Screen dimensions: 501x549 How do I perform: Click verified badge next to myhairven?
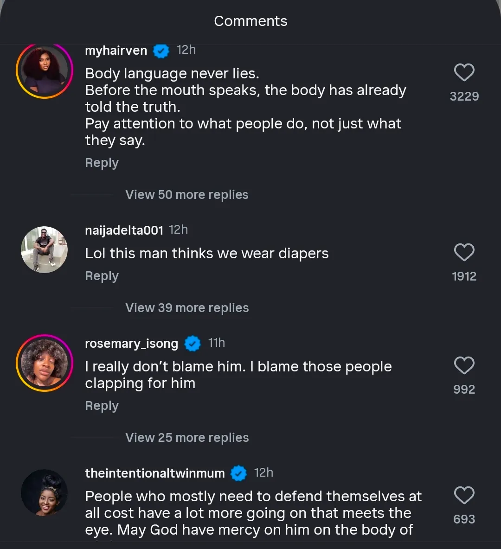pos(161,51)
